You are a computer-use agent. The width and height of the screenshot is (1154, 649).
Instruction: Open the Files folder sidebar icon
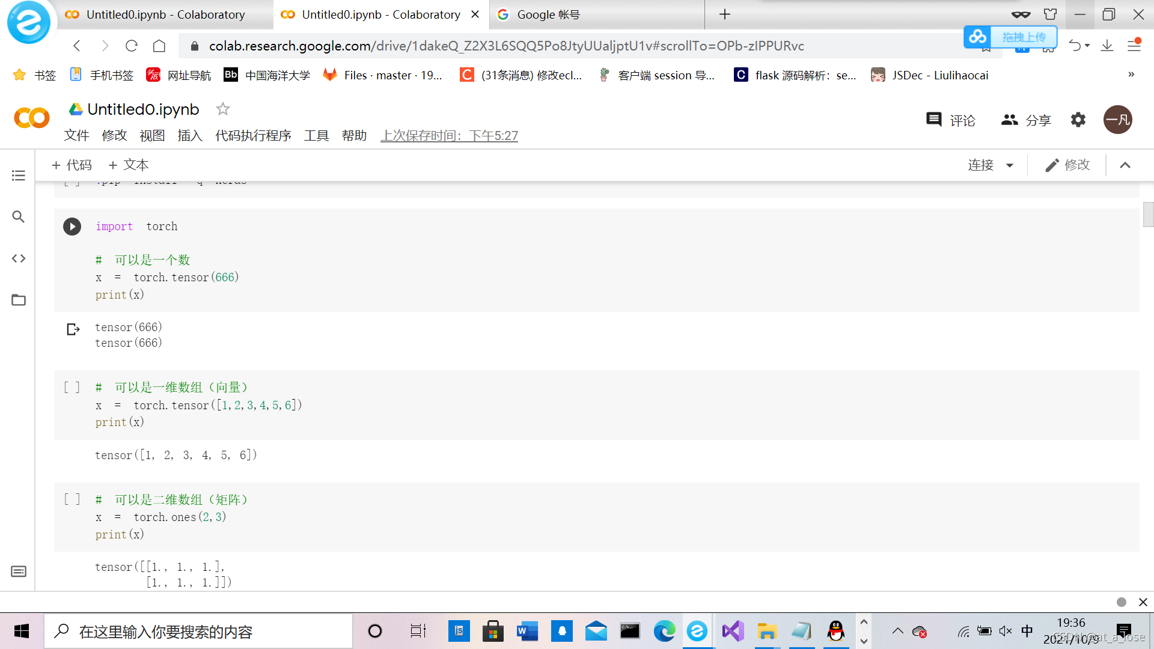click(x=19, y=300)
